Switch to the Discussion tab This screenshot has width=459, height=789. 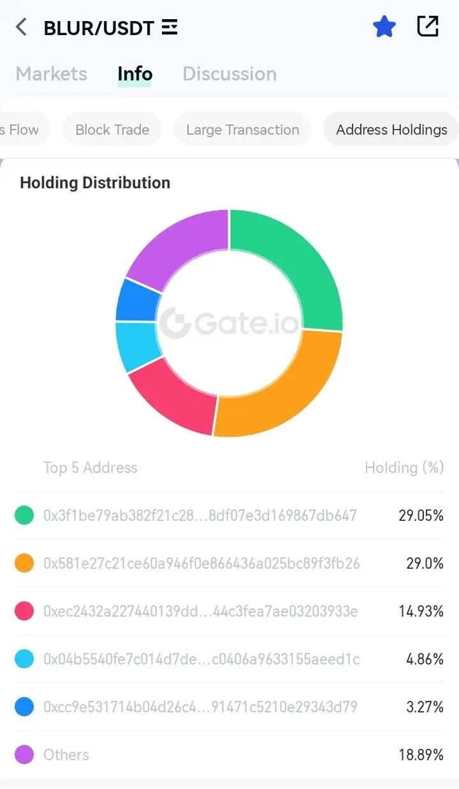pyautogui.click(x=229, y=73)
